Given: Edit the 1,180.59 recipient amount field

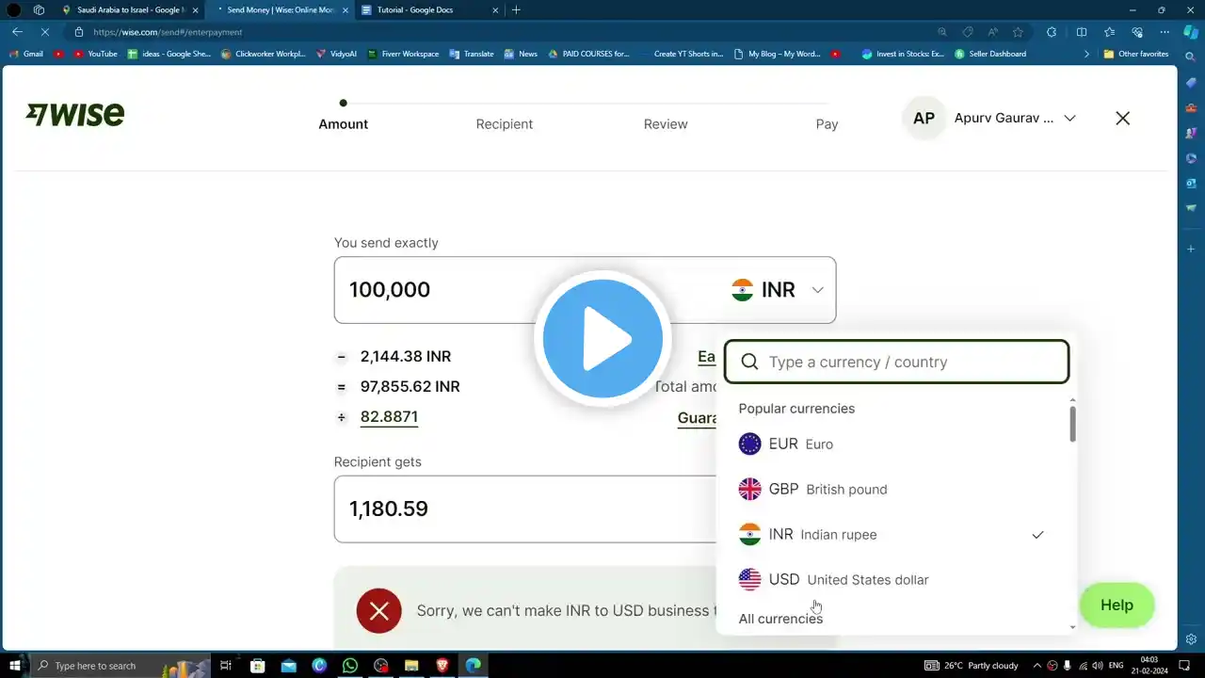Looking at the screenshot, I should [x=525, y=508].
